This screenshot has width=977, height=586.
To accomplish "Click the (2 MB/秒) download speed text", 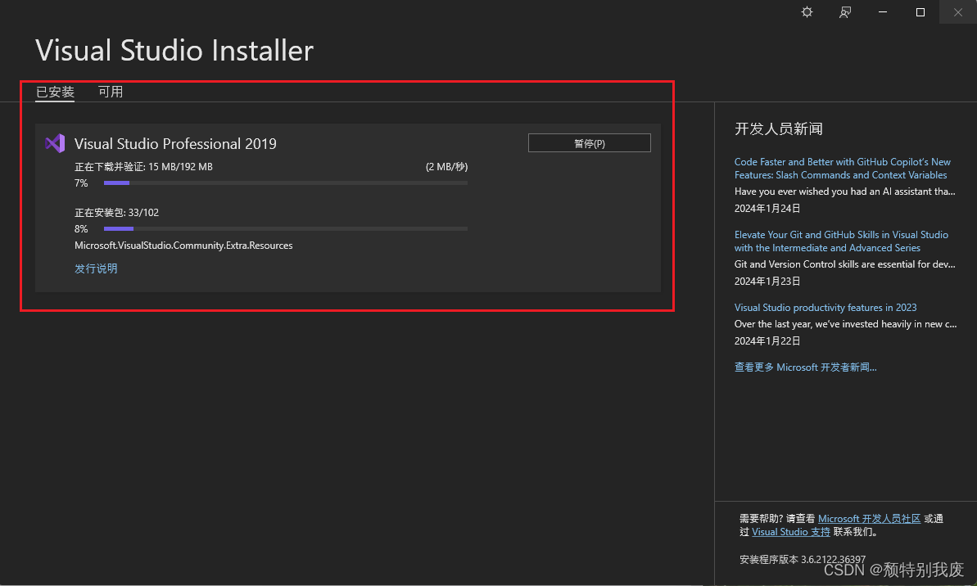I will (x=446, y=167).
